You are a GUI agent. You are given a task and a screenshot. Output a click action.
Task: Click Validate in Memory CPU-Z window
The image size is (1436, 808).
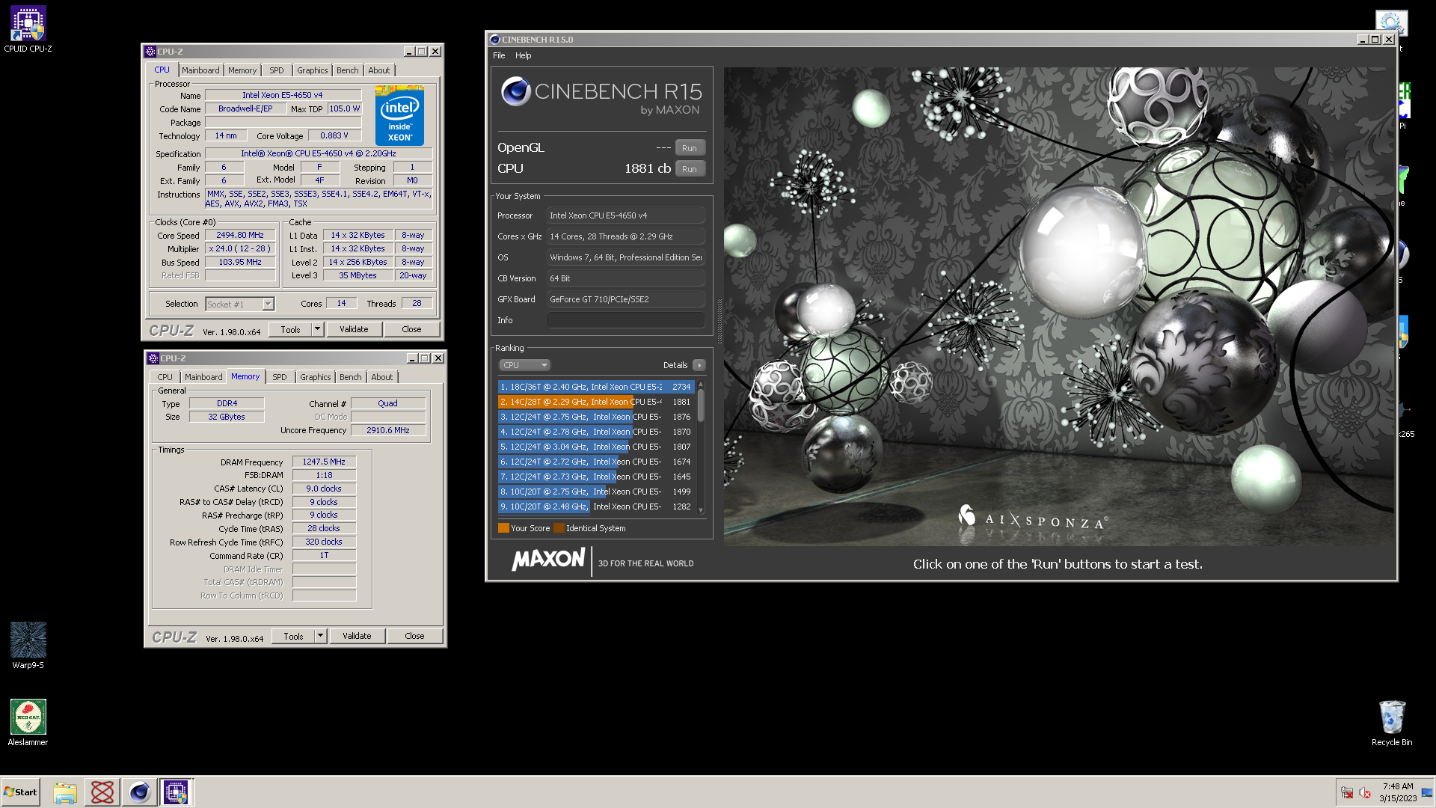click(357, 636)
